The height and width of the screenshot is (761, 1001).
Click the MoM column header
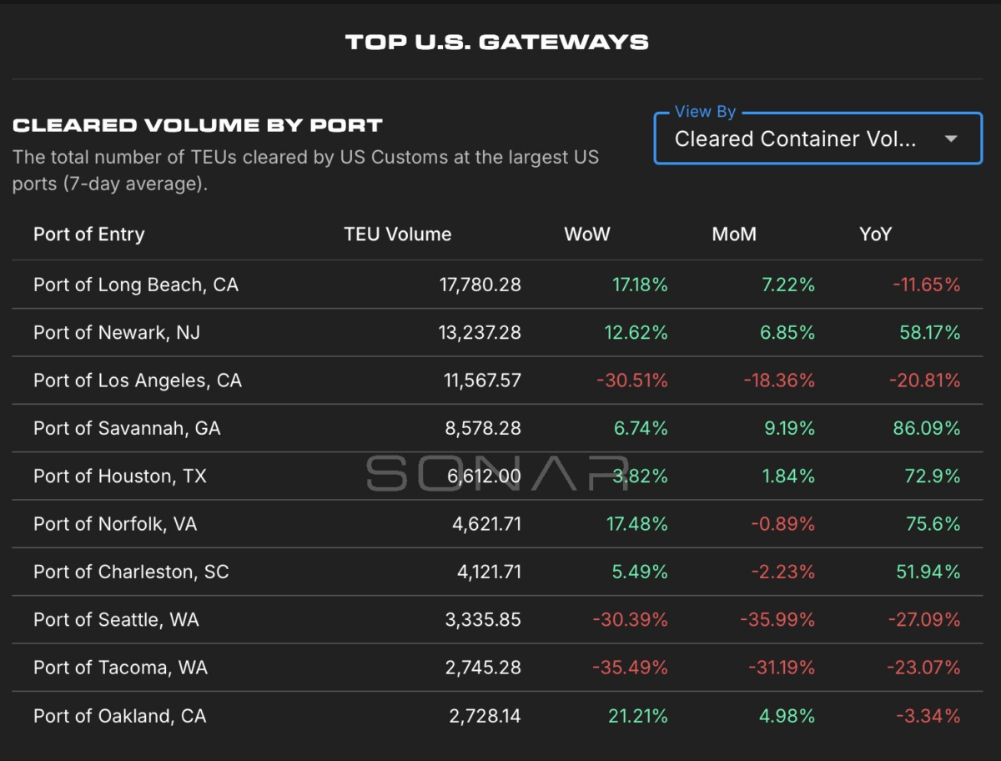tap(734, 234)
